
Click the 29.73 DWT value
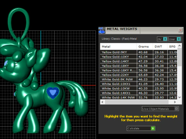[159, 79]
